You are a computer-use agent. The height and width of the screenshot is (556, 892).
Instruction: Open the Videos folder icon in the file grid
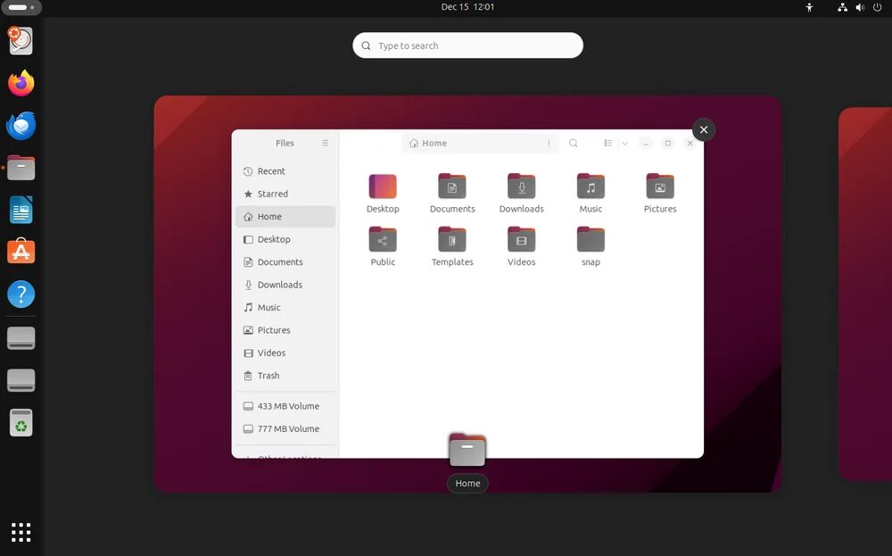coord(521,239)
